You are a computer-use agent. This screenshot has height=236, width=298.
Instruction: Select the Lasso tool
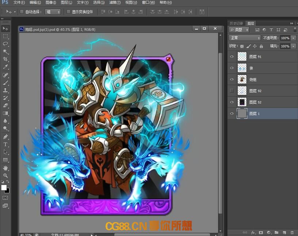point(5,44)
